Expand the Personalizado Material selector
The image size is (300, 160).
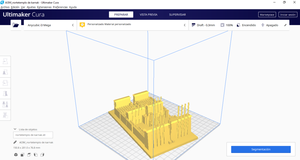(x=133, y=25)
